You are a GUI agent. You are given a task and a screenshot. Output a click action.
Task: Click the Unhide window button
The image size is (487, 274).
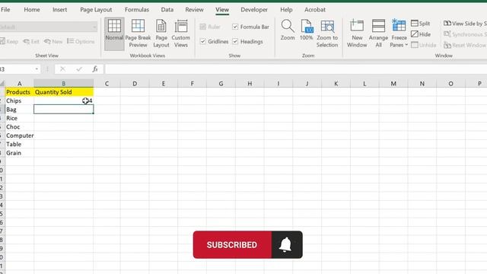(424, 45)
